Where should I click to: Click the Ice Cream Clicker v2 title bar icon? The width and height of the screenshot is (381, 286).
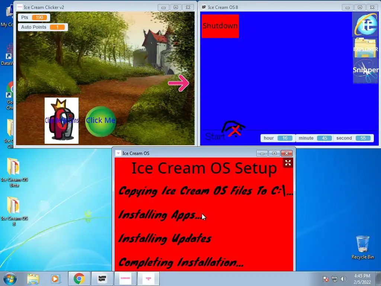pos(19,7)
